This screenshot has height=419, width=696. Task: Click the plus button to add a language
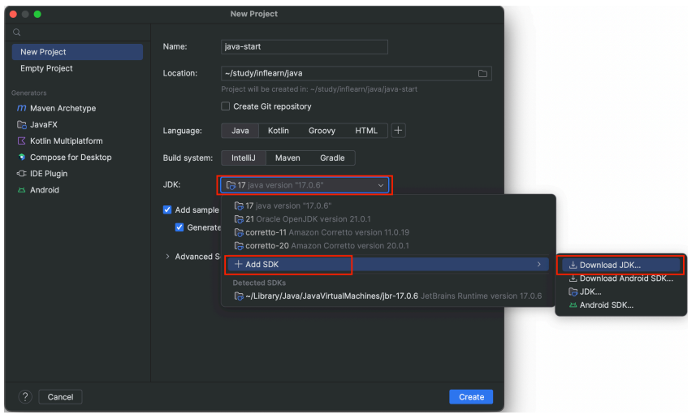[x=398, y=131]
